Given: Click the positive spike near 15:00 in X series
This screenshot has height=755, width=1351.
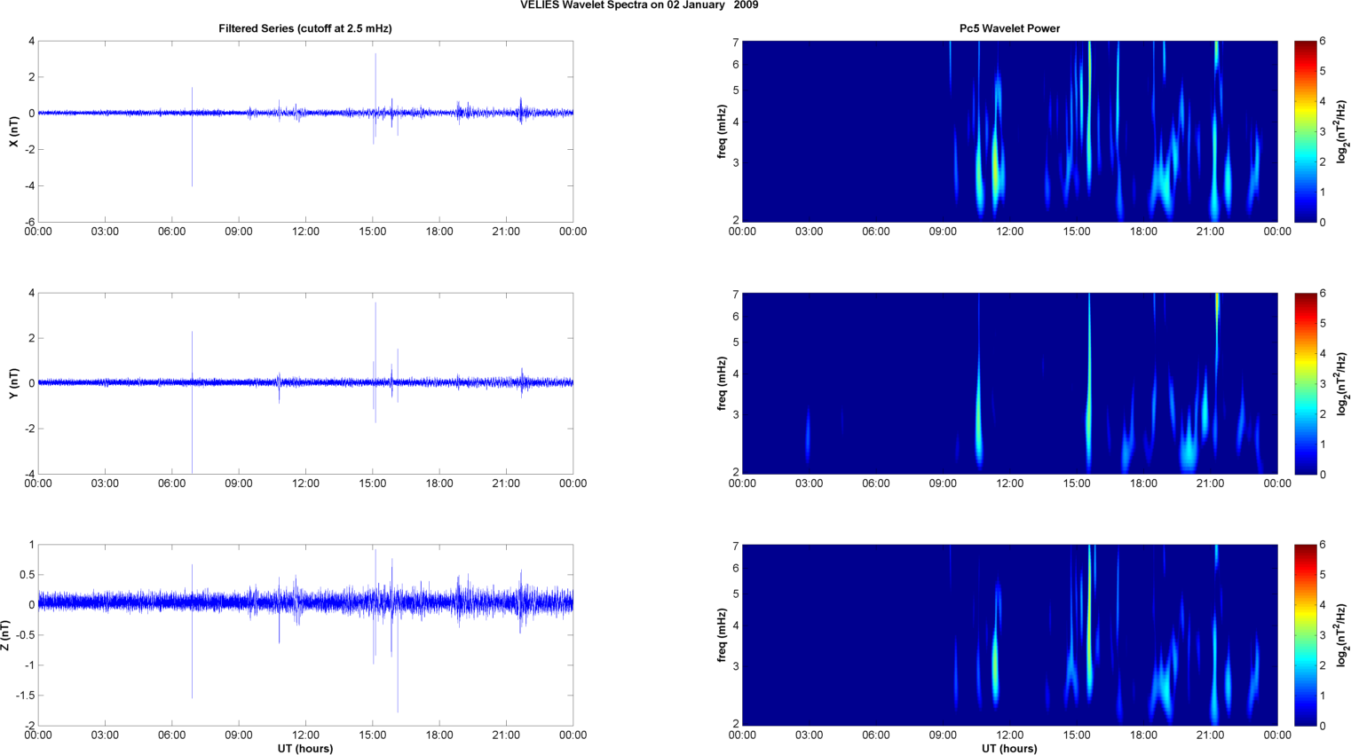Looking at the screenshot, I should (375, 82).
